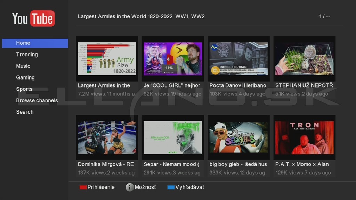Switch to the Sports category
Image resolution: width=356 pixels, height=200 pixels.
tap(24, 89)
